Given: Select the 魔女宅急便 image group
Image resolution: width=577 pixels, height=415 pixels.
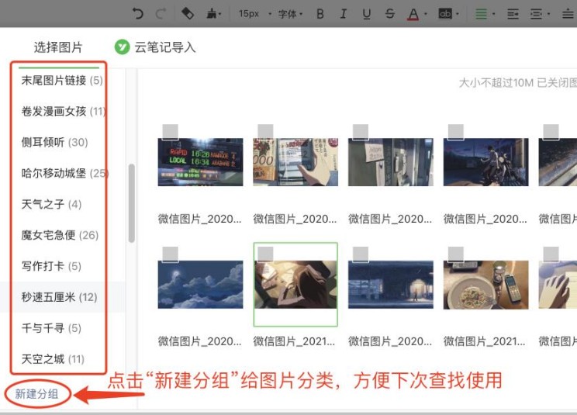Looking at the screenshot, I should tap(60, 235).
